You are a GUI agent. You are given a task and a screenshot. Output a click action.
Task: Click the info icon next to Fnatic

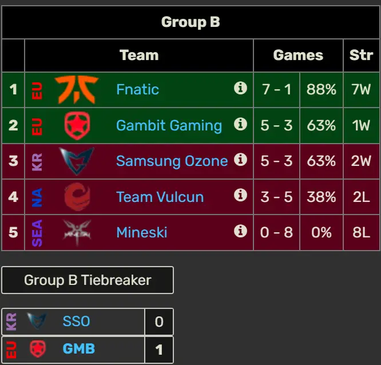point(240,88)
